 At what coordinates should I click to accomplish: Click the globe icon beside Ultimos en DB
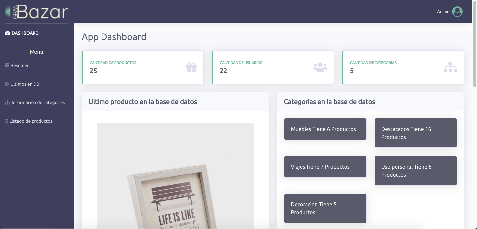(x=7, y=84)
